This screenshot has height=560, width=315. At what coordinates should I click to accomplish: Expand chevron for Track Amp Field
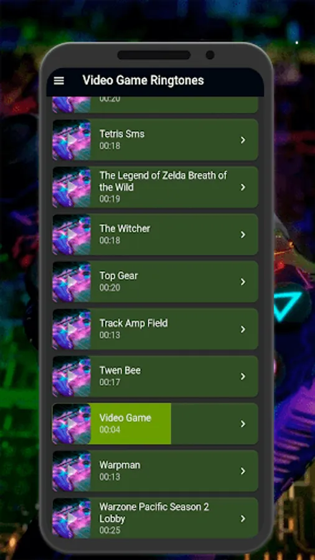click(x=243, y=329)
